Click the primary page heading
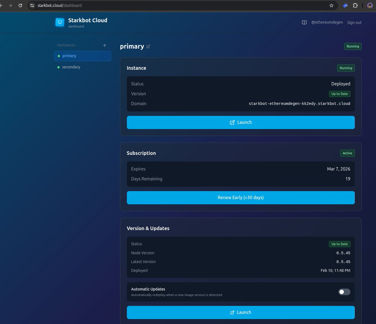Viewport: 376px width, 324px height. 132,46
